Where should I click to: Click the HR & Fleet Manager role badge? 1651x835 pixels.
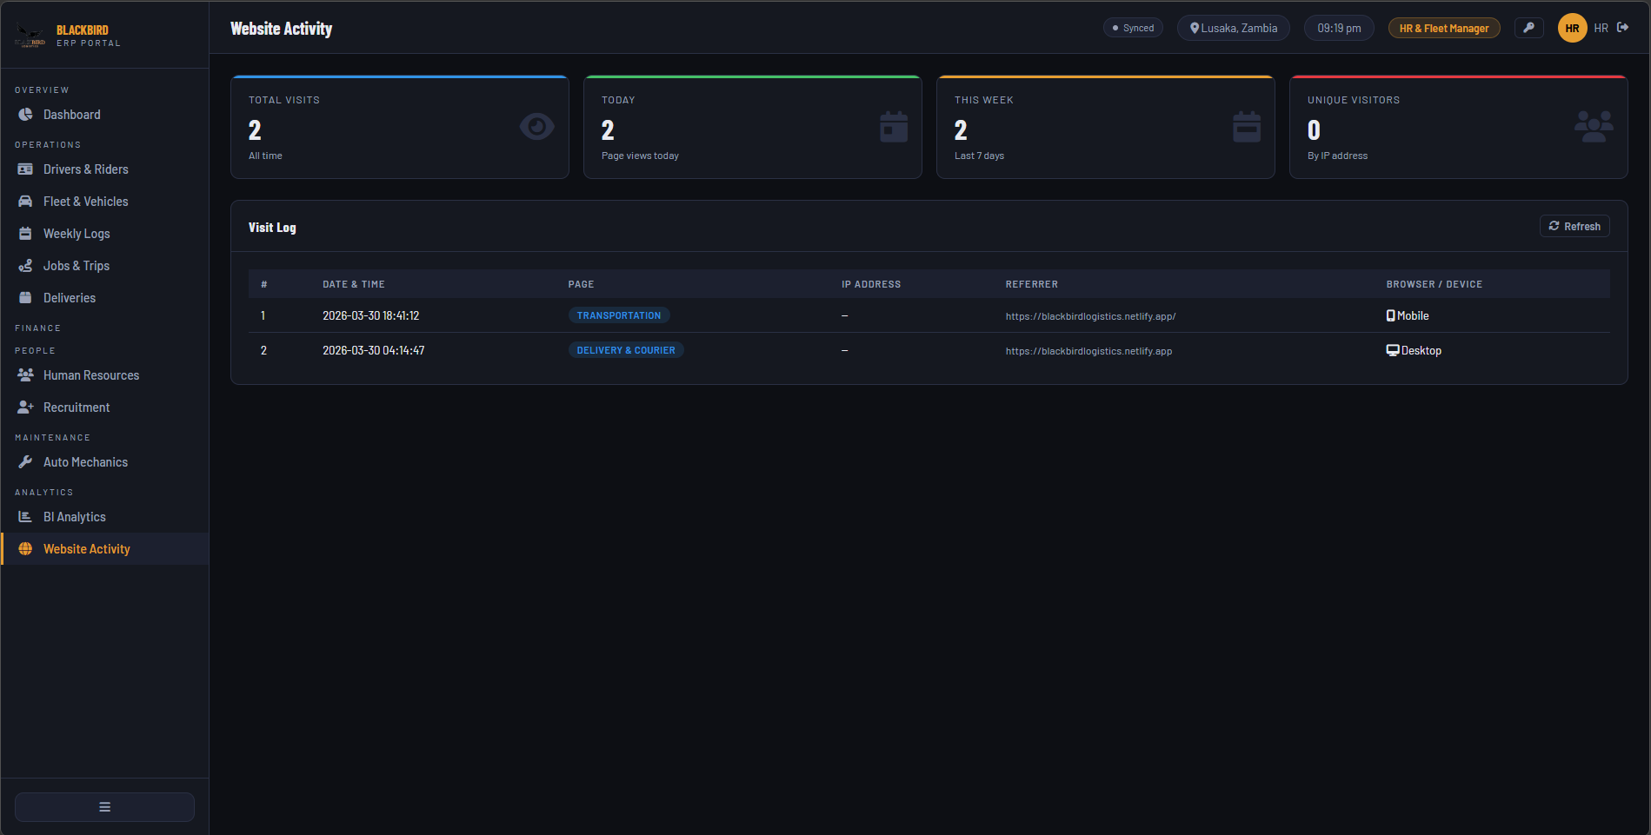point(1444,27)
